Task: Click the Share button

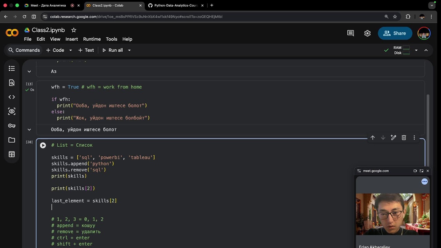Action: coord(395,33)
